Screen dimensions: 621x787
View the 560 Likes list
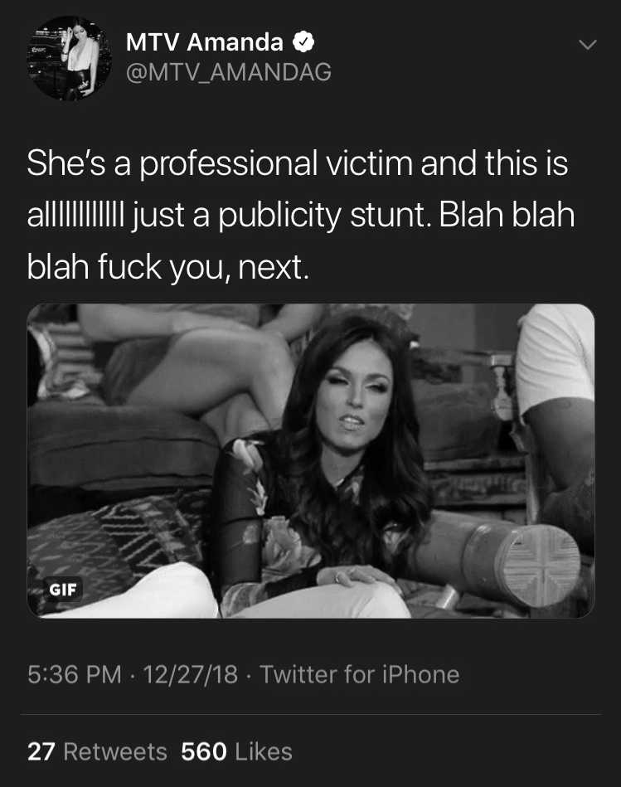[237, 751]
